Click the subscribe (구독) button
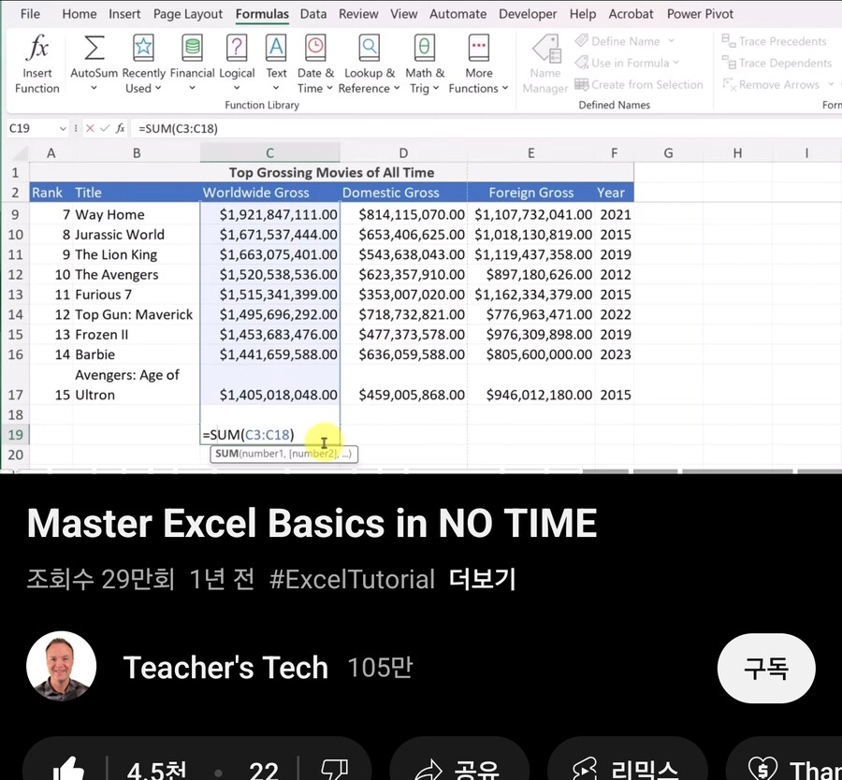 click(x=766, y=669)
